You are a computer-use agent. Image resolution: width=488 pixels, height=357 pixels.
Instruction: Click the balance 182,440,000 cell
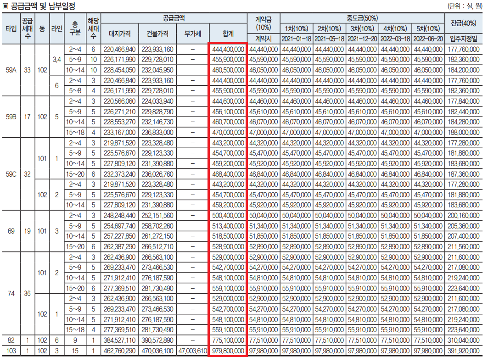(x=463, y=112)
